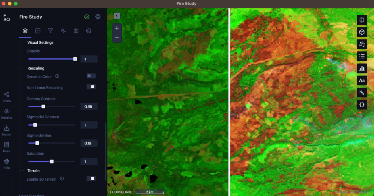The image size is (374, 196).
Task: Zoom out on the map
Action: 117,38
